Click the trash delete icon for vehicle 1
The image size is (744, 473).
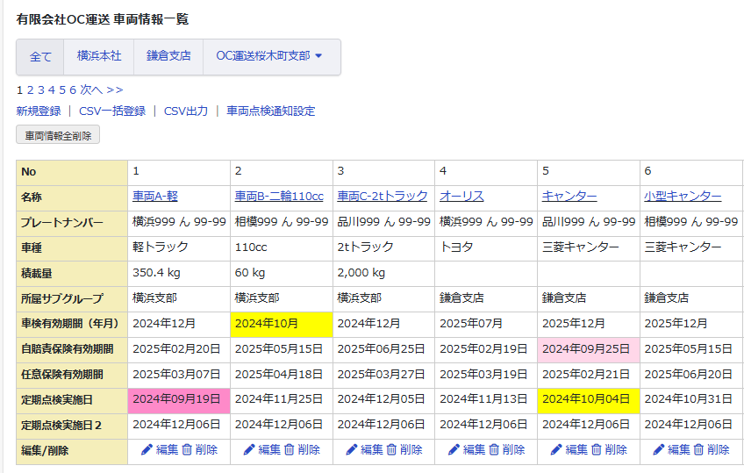tap(186, 449)
